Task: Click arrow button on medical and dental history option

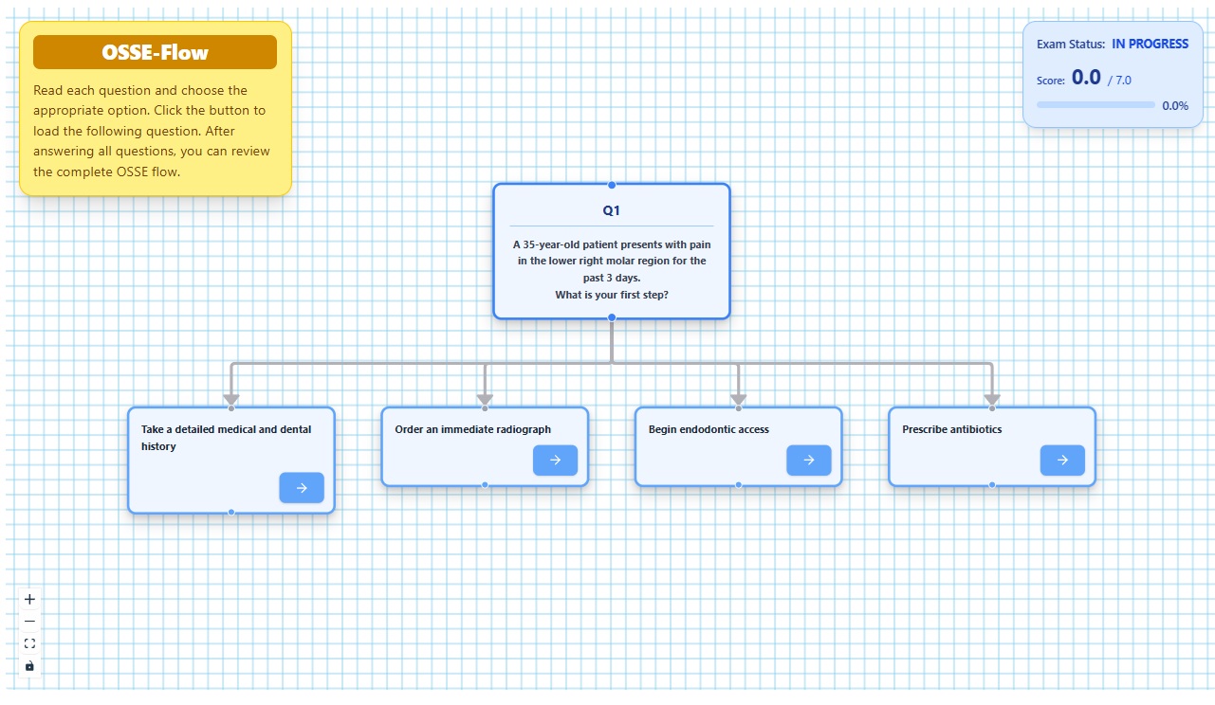Action: click(x=302, y=488)
